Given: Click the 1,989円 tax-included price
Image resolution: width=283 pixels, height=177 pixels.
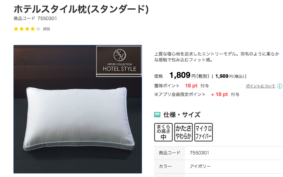Looking at the screenshot, I should click(x=231, y=76).
